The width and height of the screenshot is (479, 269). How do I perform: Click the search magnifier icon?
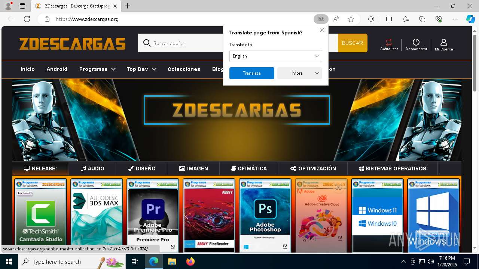point(147,43)
